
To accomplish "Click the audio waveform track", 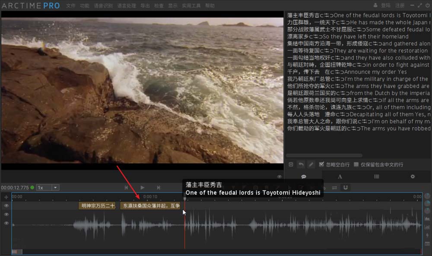I will point(217,225).
